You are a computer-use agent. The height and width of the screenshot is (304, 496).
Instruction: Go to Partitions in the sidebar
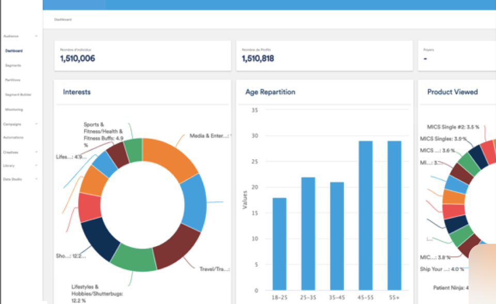point(13,80)
